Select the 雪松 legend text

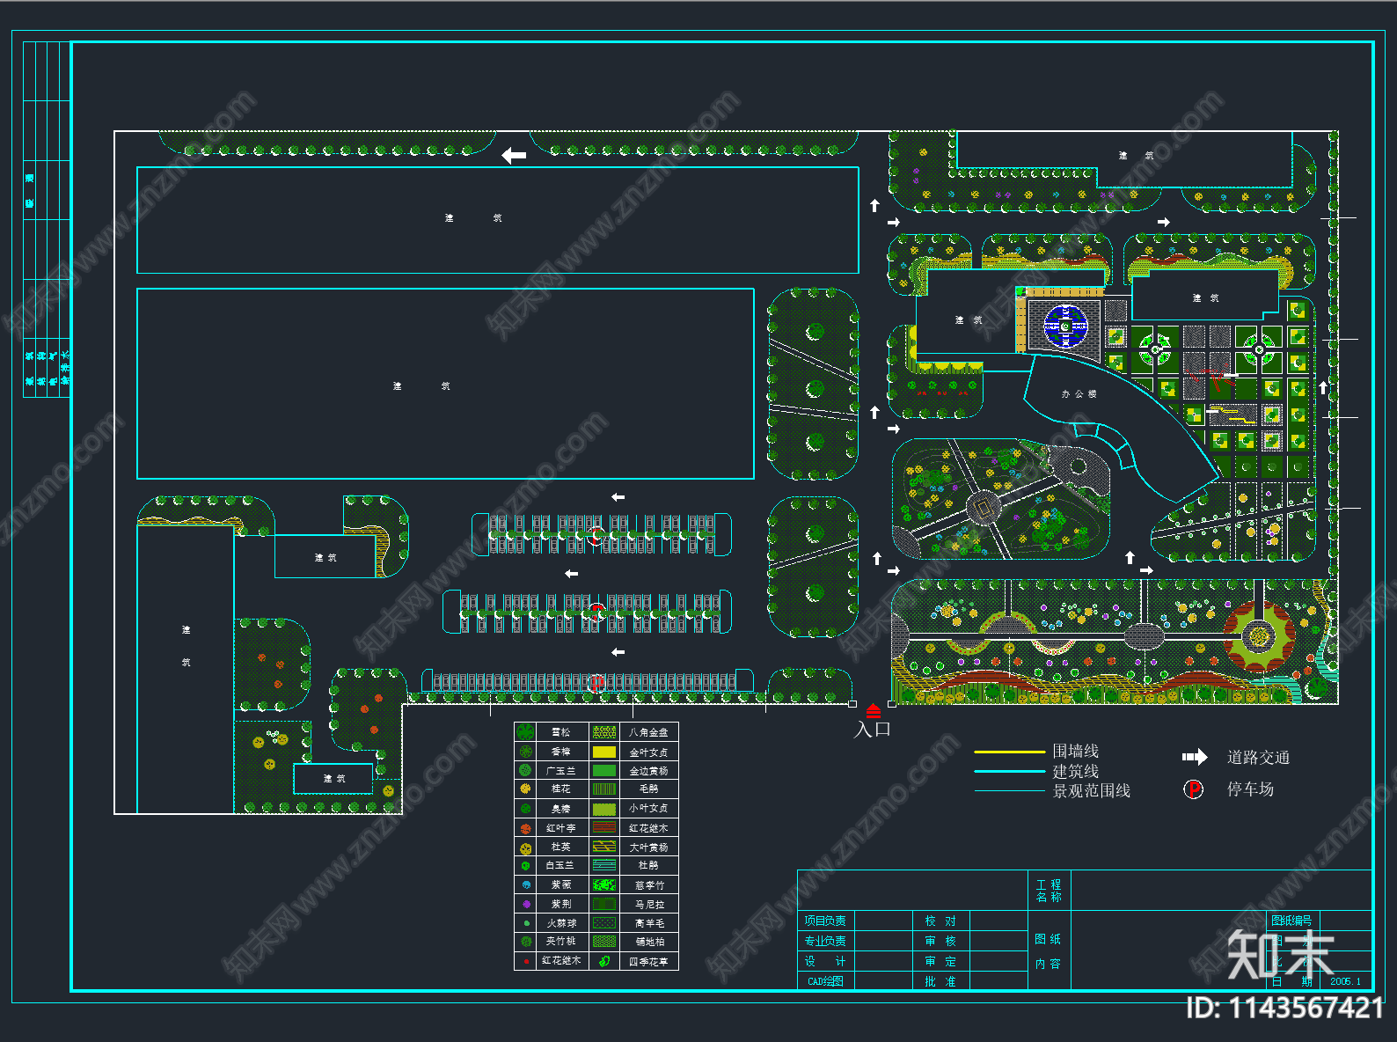[x=561, y=732]
